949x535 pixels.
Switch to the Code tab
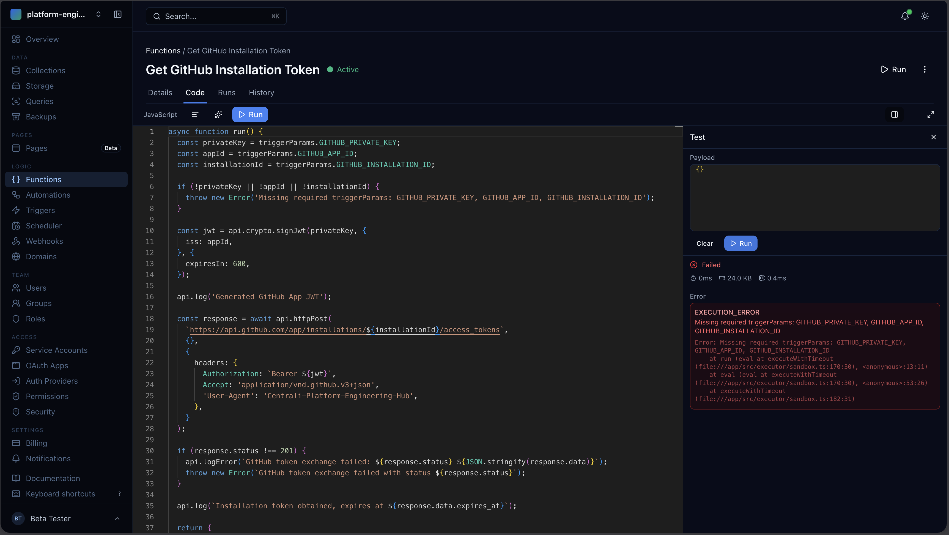(195, 92)
